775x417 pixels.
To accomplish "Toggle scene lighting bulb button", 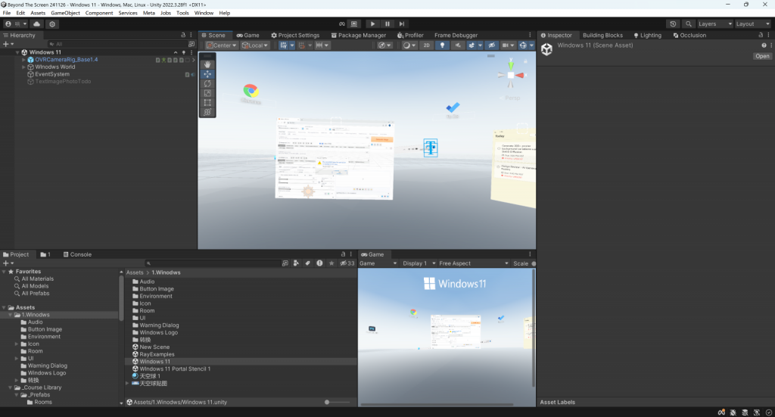I will pos(442,45).
